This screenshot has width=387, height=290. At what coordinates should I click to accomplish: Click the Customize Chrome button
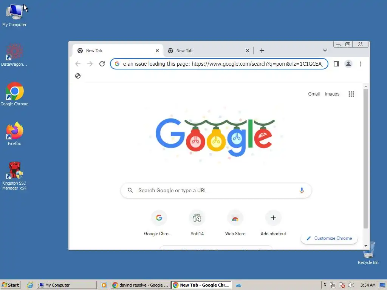click(329, 238)
